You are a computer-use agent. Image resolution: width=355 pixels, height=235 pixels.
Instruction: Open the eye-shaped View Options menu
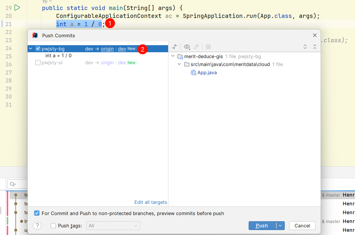(x=187, y=47)
